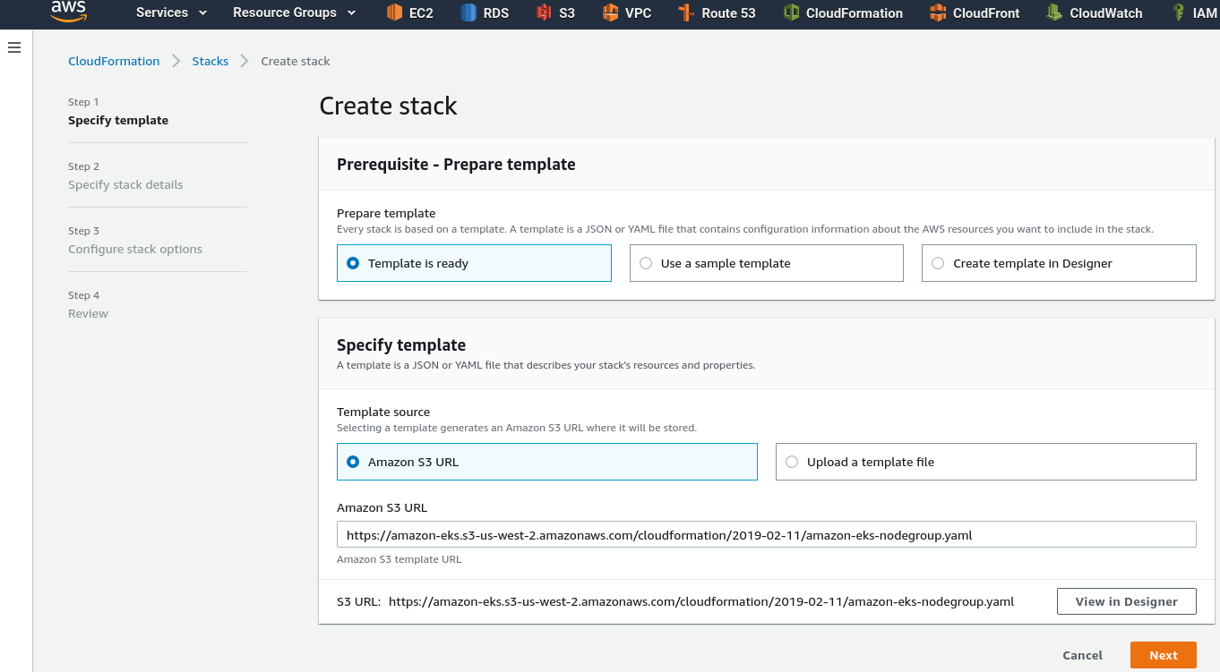Select Upload a template file option
Viewport: 1220px width, 672px height.
pos(985,462)
